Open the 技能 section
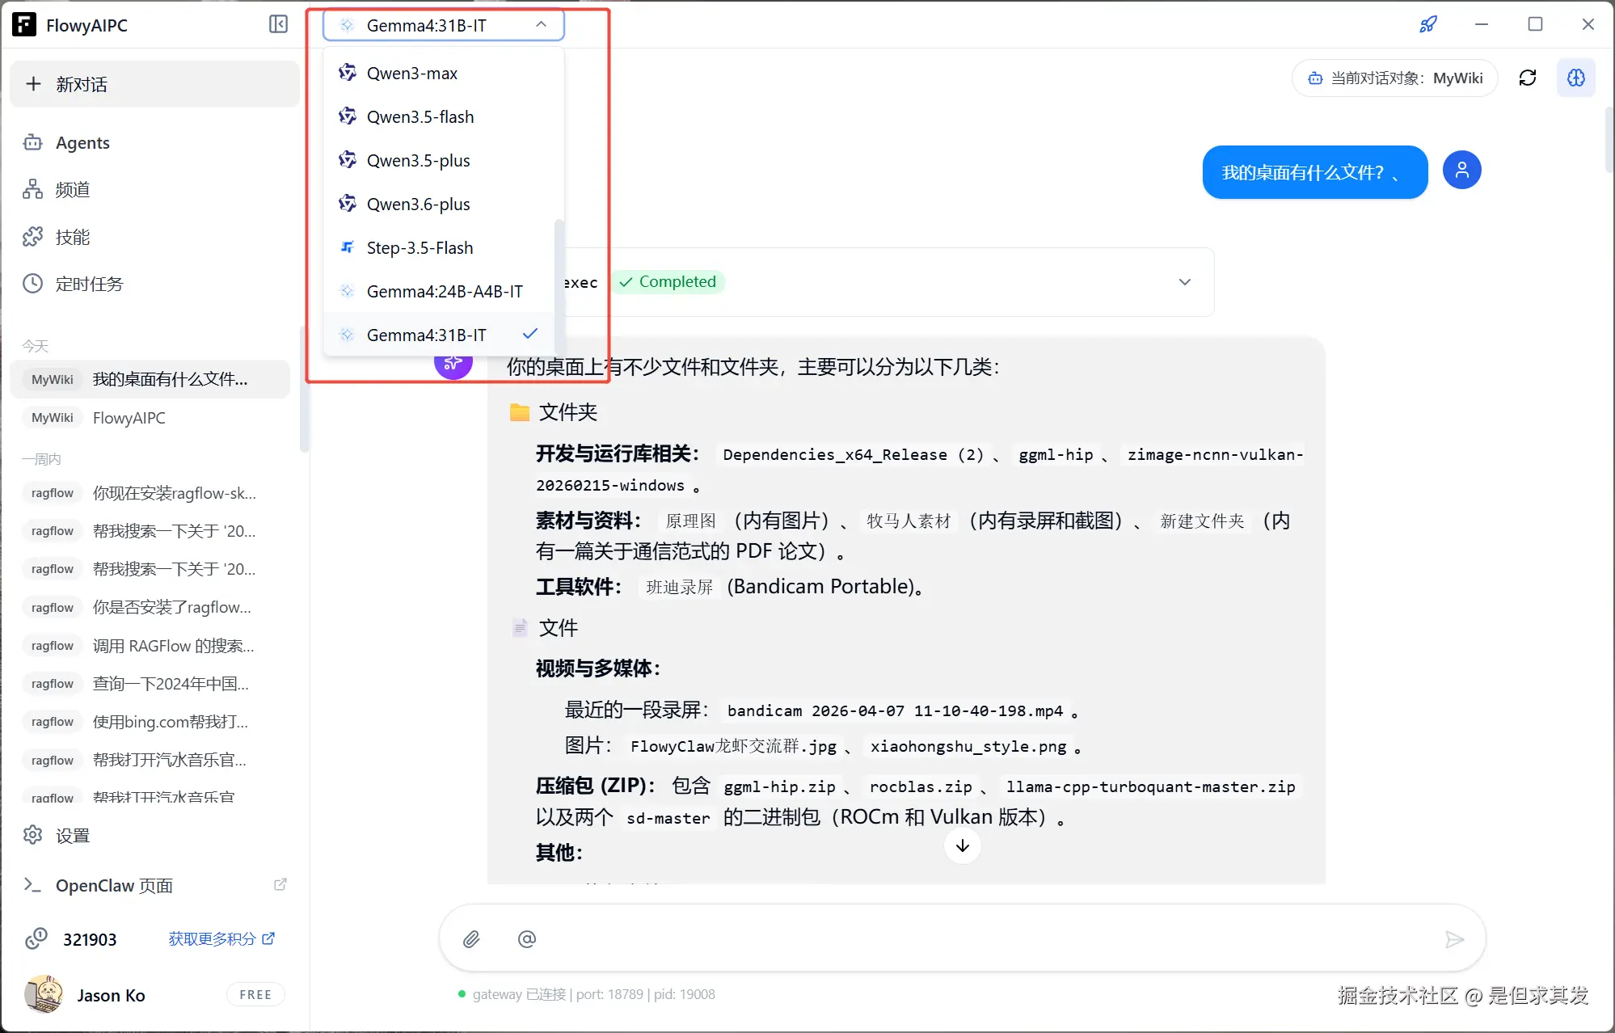 [71, 237]
